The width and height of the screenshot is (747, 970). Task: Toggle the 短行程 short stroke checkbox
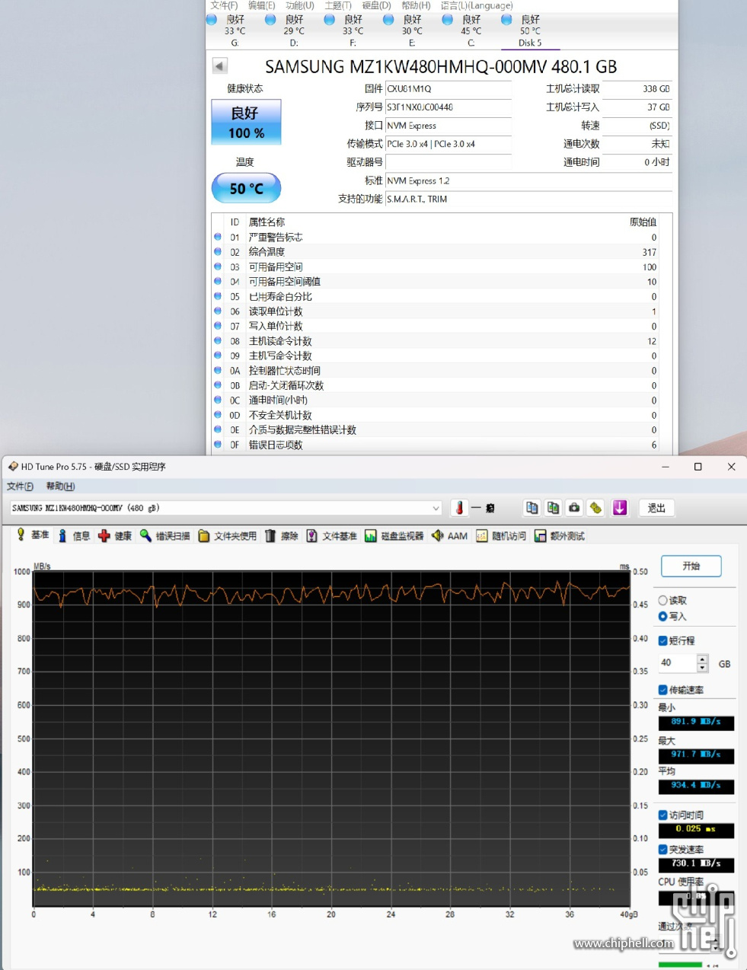[x=662, y=641]
